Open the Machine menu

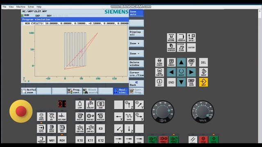21,7
